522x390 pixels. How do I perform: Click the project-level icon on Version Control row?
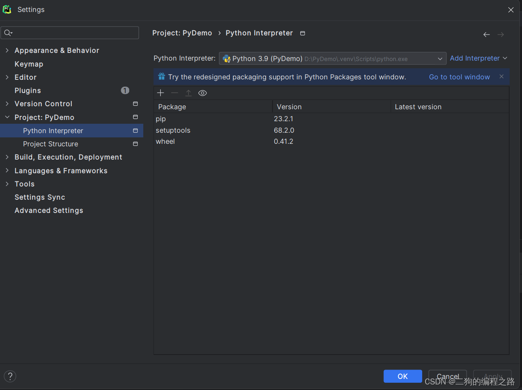point(135,104)
